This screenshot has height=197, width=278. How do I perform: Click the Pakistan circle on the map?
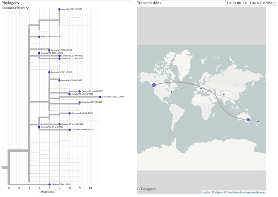click(x=223, y=95)
